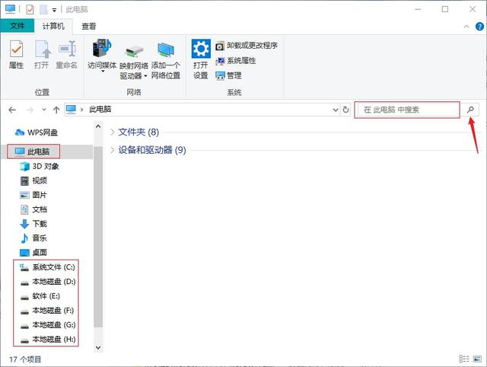Screen dimensions: 487x367
Task: Select 此电脑 in the navigation pane
Action: point(33,152)
